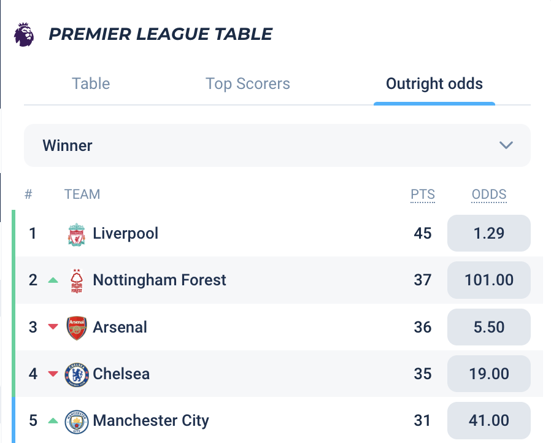
Task: Click Manchester City's green up arrow
Action: click(x=53, y=420)
